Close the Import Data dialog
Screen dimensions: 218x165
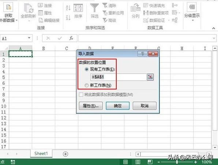pyautogui.click(x=153, y=54)
